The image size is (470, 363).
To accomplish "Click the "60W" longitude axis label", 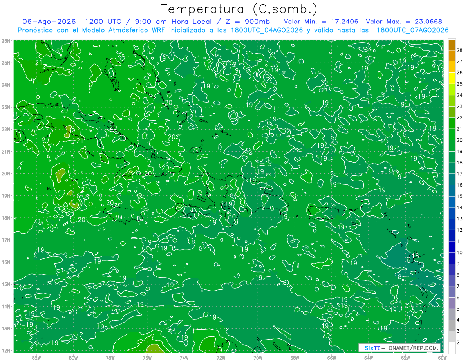I will (x=442, y=358).
